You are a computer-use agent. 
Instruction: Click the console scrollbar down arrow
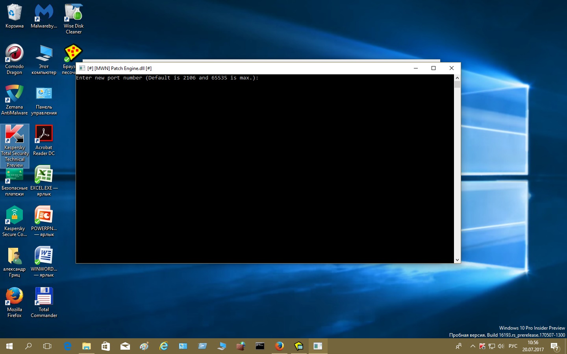click(457, 260)
